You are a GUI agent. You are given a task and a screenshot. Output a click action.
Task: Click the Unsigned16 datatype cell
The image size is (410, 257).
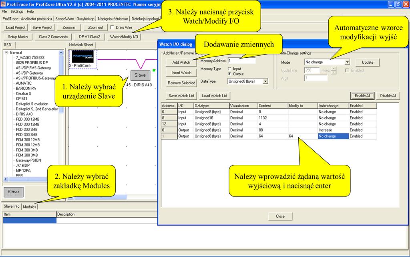coord(211,118)
